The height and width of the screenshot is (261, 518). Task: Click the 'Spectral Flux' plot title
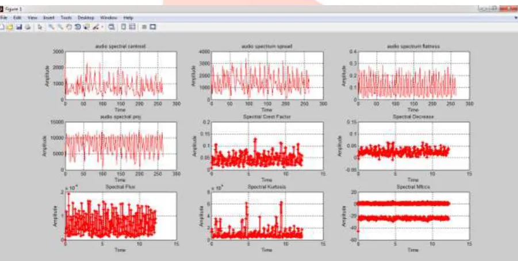point(120,187)
